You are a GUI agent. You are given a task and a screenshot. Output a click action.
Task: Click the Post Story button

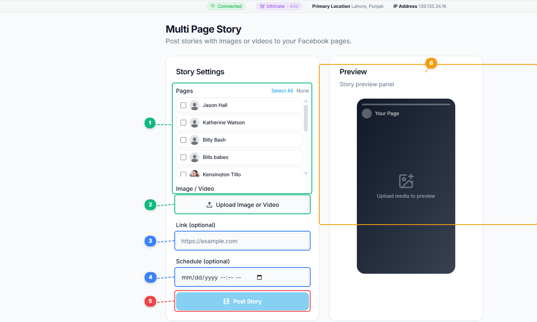click(x=242, y=301)
